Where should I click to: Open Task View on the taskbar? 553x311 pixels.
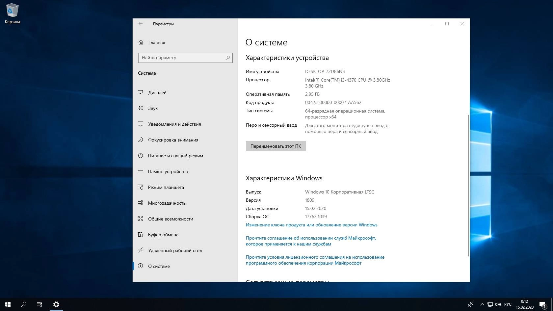click(x=39, y=304)
